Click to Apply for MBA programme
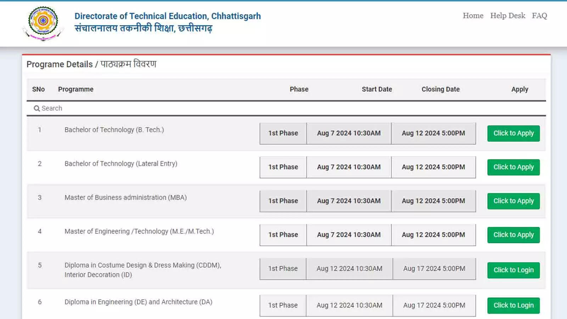 [x=513, y=201]
